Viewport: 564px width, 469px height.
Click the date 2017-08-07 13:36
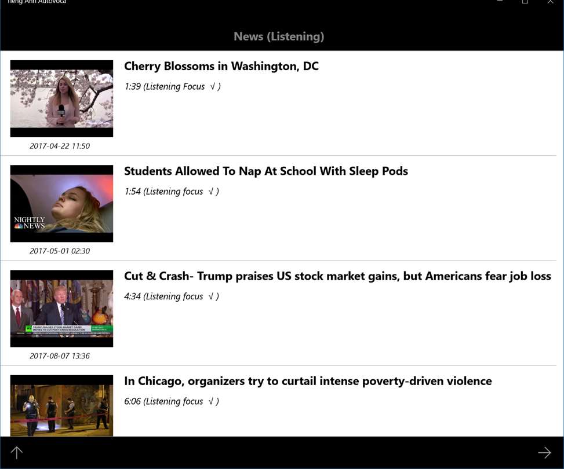point(60,356)
